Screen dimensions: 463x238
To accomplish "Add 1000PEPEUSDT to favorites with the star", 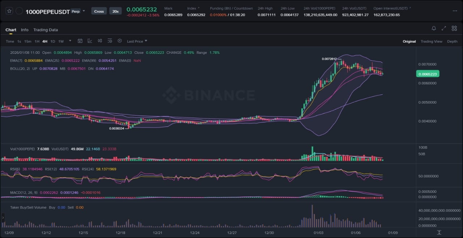I will click(x=9, y=11).
